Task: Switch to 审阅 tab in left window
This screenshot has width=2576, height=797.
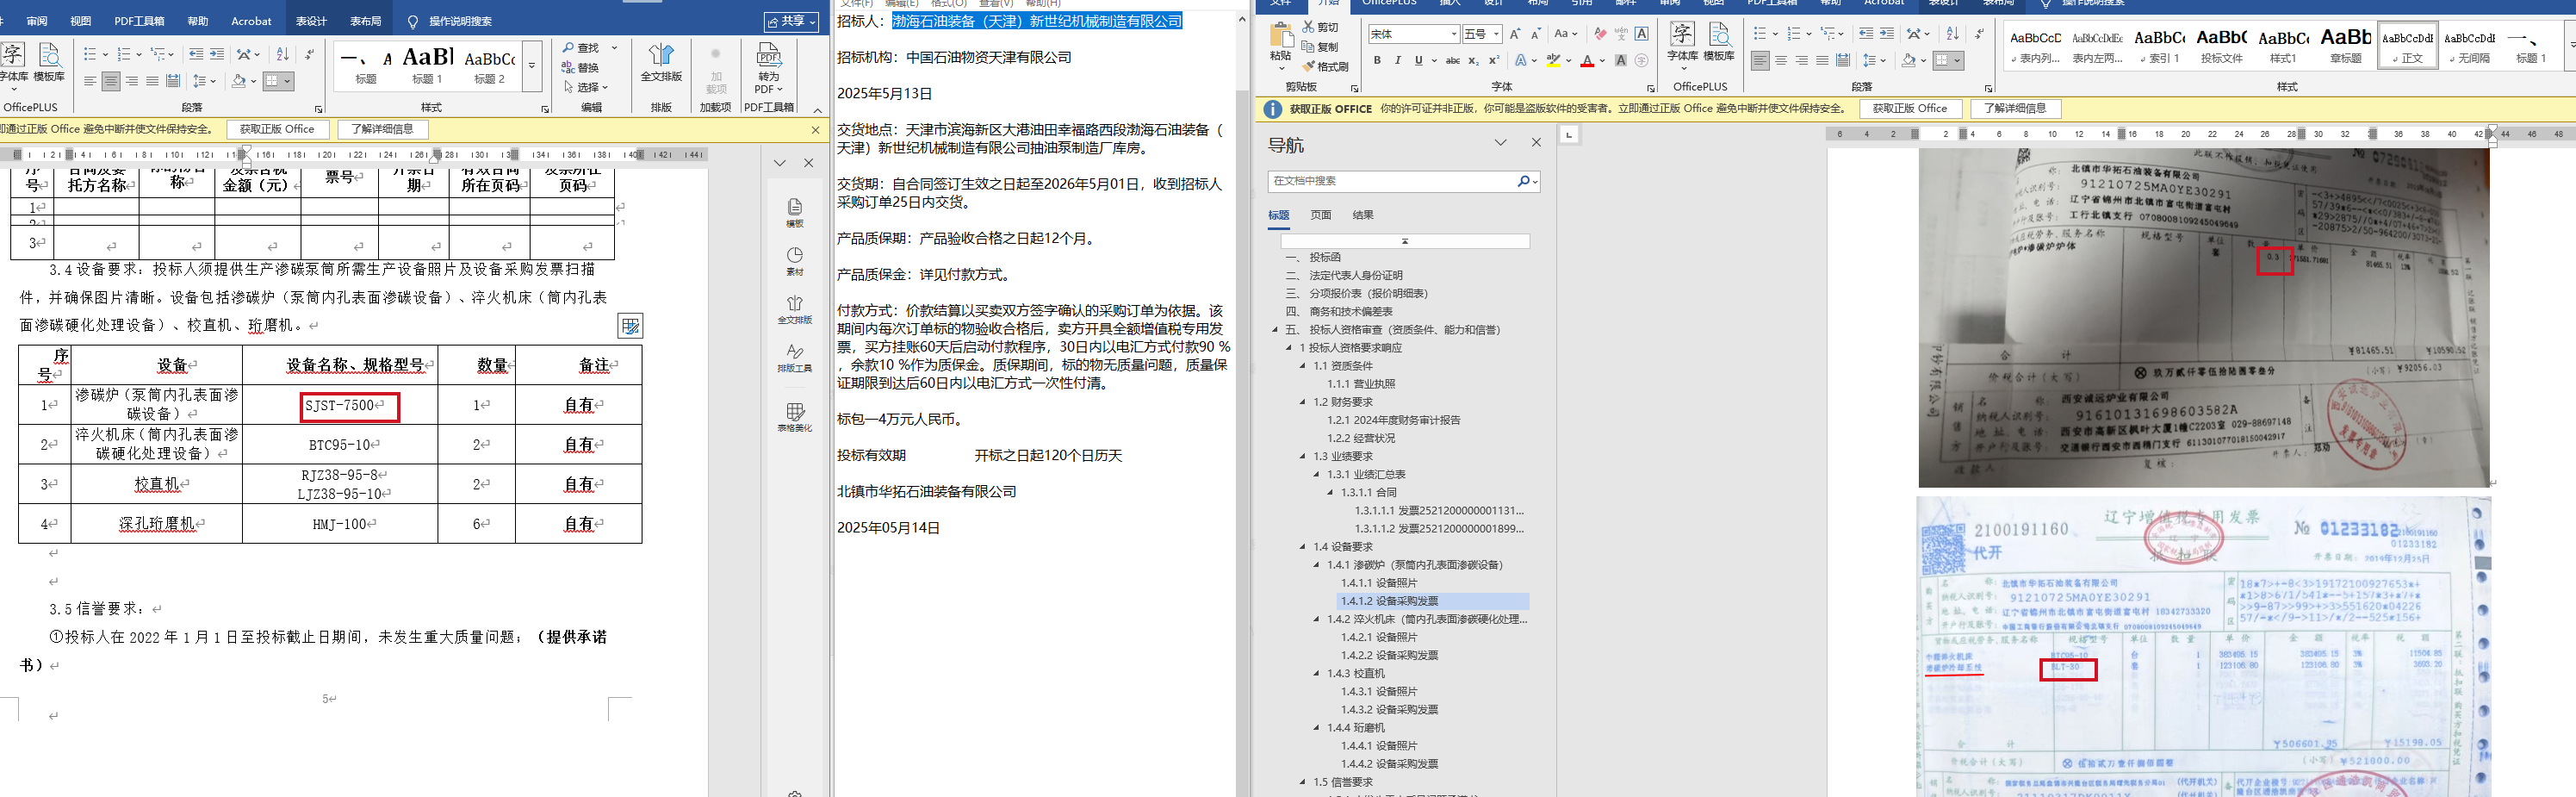Action: tap(37, 21)
